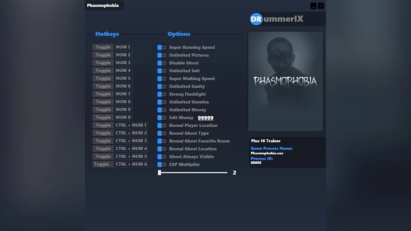This screenshot has height=231, width=411.
Task: Click the EXP Multiplier slider handle
Action: click(160, 173)
